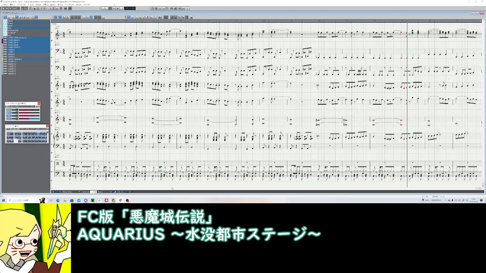This screenshot has height=273, width=486.
Task: Open the first menu (File) in the menu bar
Action: 5,5
